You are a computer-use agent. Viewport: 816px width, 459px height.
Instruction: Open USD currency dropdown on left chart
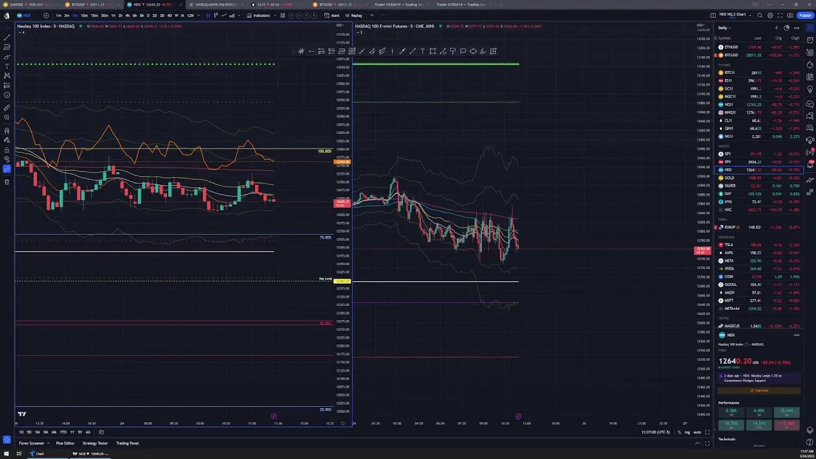click(x=341, y=25)
